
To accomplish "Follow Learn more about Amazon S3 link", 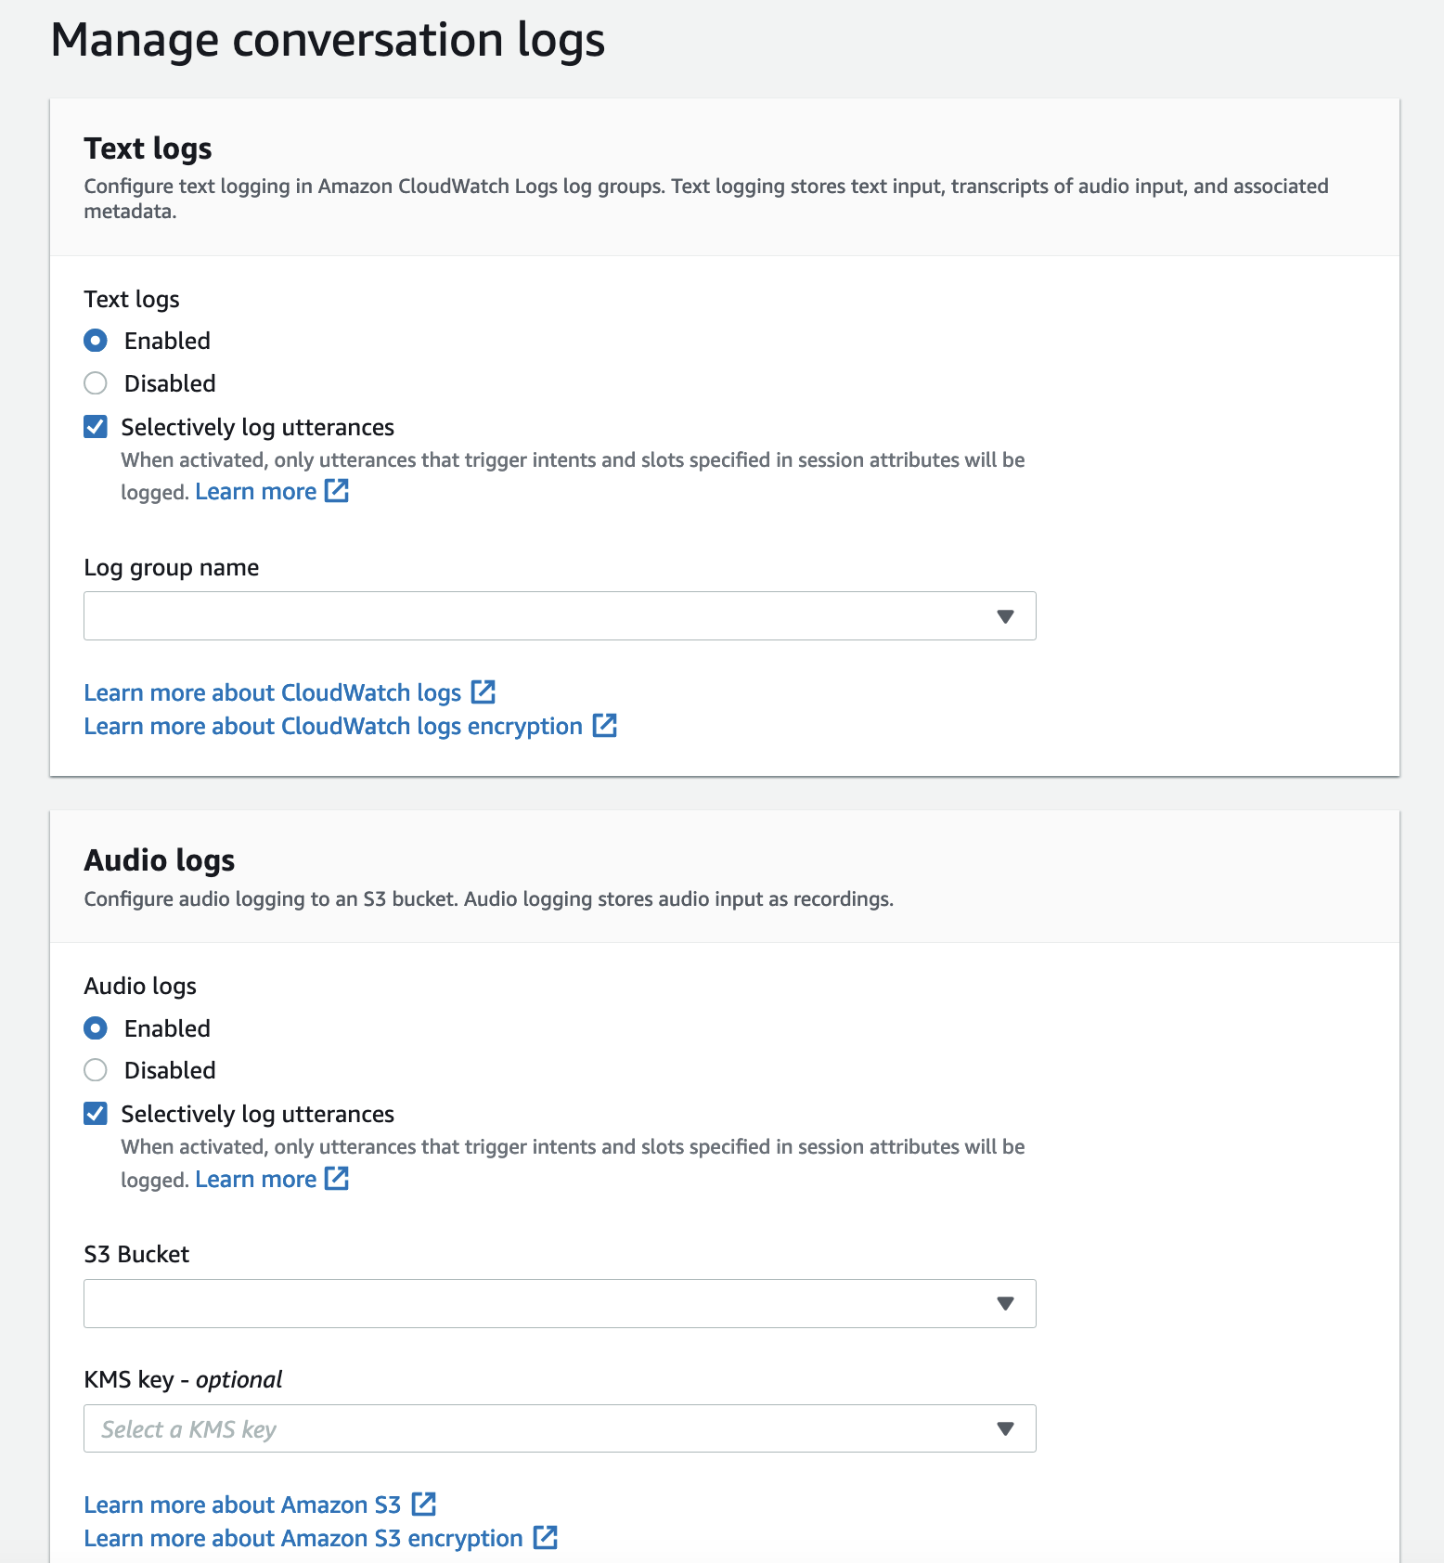I will coord(241,1505).
